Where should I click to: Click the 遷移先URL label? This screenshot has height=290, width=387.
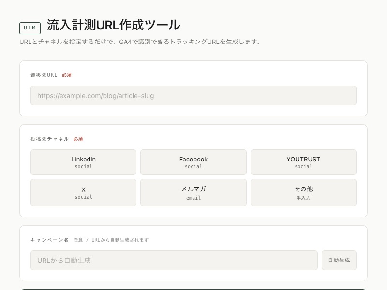point(44,75)
